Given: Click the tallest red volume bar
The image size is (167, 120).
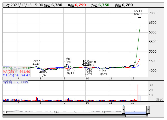Looking at the screenshot, I should [x=138, y=93].
